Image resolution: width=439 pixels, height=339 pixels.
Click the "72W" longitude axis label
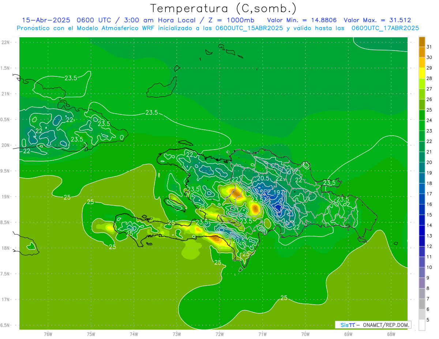[220, 334]
